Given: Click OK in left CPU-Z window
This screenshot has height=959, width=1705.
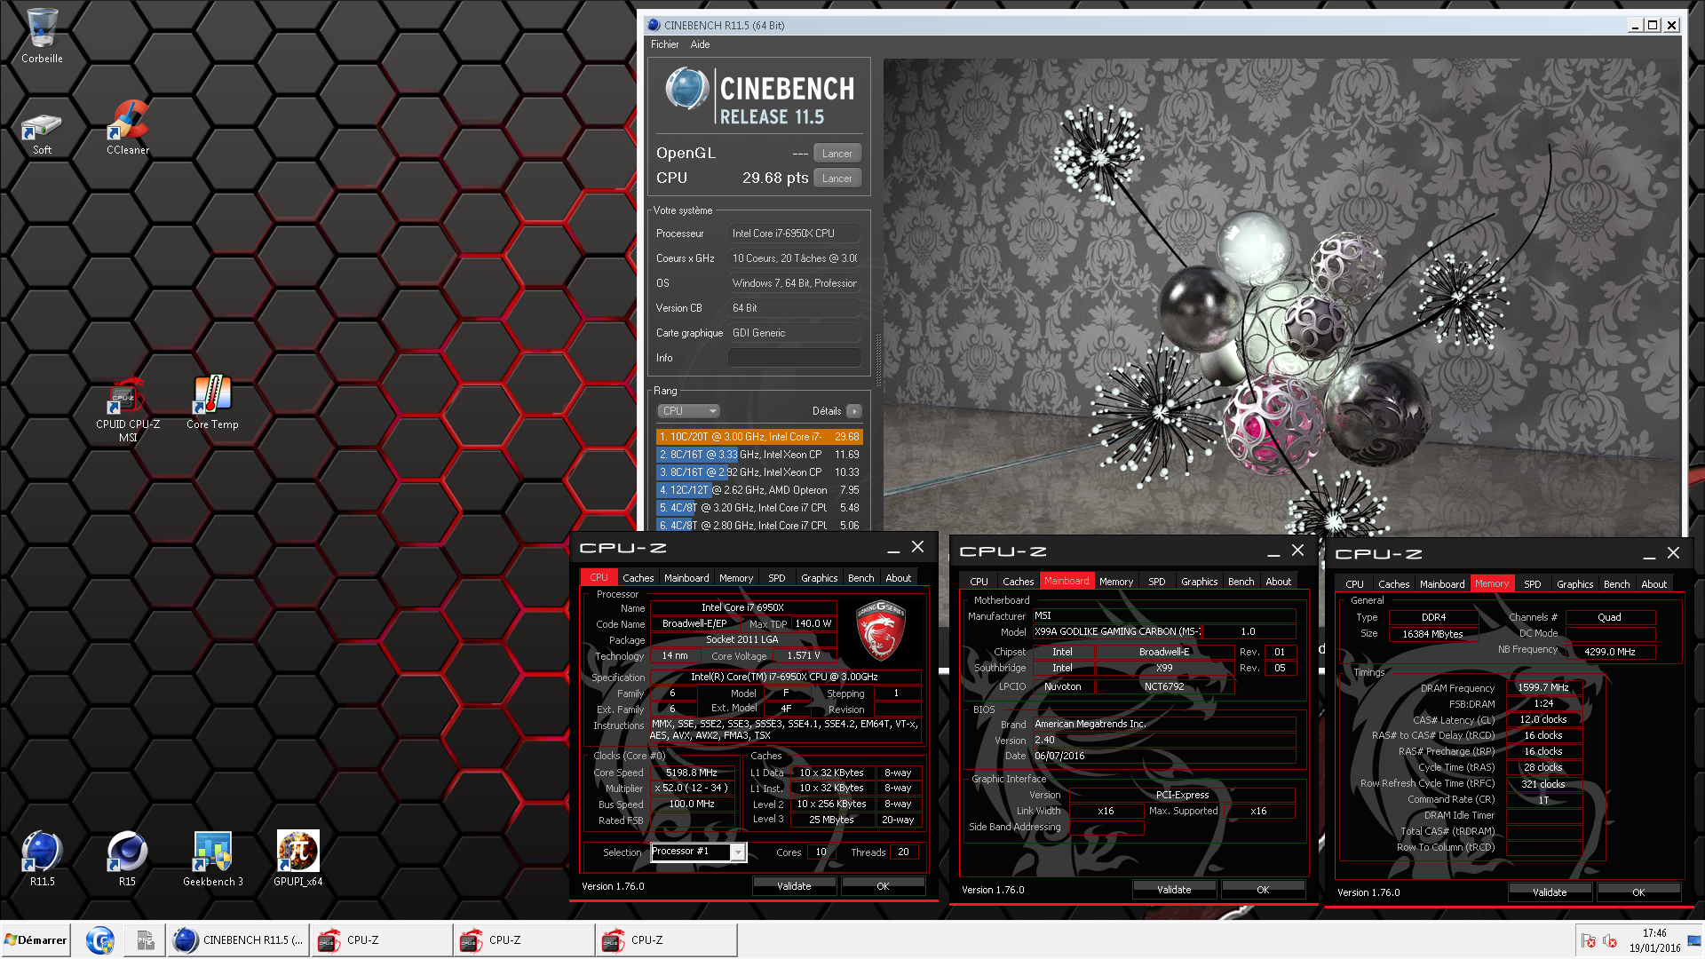Looking at the screenshot, I should pyautogui.click(x=883, y=886).
